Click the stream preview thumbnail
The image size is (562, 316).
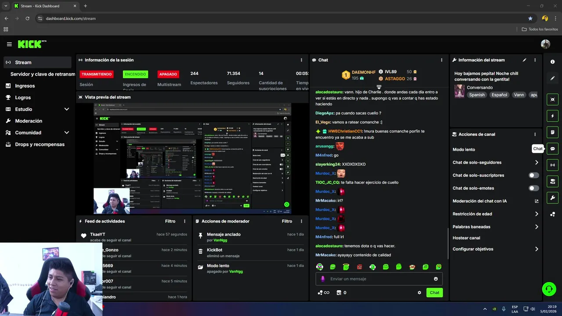point(192,159)
